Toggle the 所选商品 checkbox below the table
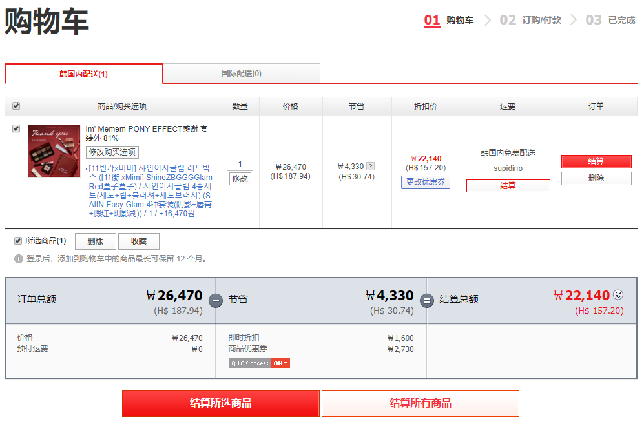 pyautogui.click(x=18, y=241)
